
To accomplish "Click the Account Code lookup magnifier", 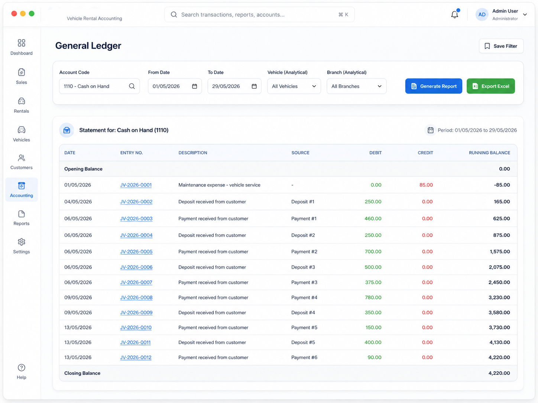I will click(x=132, y=86).
